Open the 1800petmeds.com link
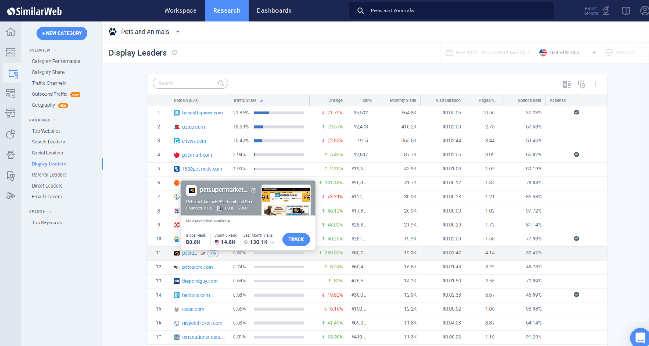This screenshot has height=346, width=649. coord(202,169)
